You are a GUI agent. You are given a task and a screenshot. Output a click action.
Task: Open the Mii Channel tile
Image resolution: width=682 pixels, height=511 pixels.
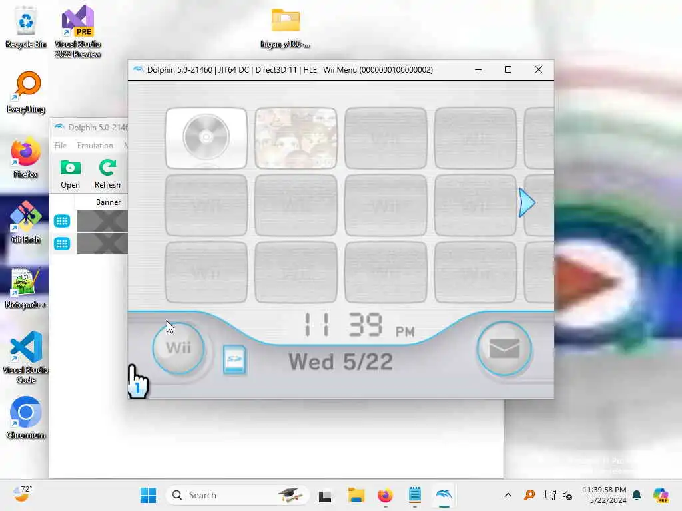tap(296, 138)
